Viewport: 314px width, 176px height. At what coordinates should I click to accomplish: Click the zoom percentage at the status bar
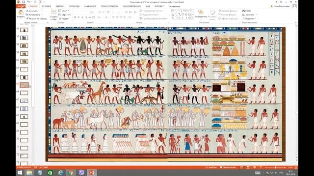coord(290,167)
